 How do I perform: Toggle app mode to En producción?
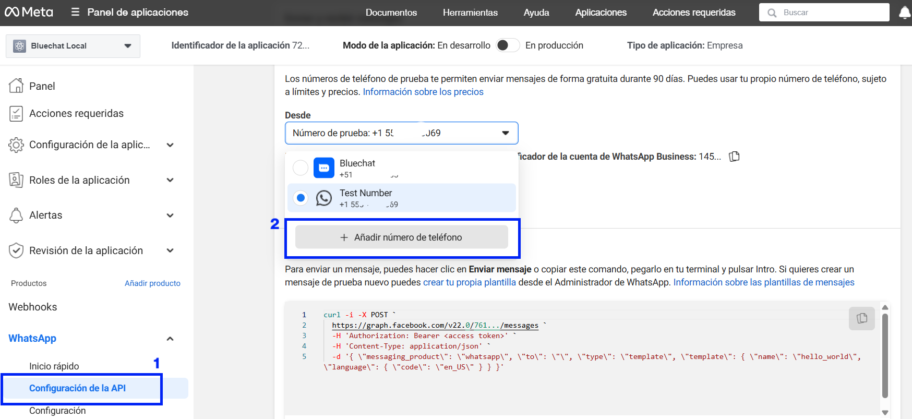tap(508, 45)
